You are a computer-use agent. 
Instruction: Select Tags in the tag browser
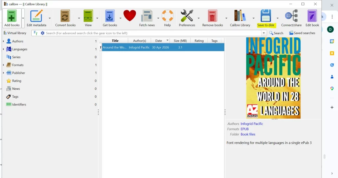15,97
